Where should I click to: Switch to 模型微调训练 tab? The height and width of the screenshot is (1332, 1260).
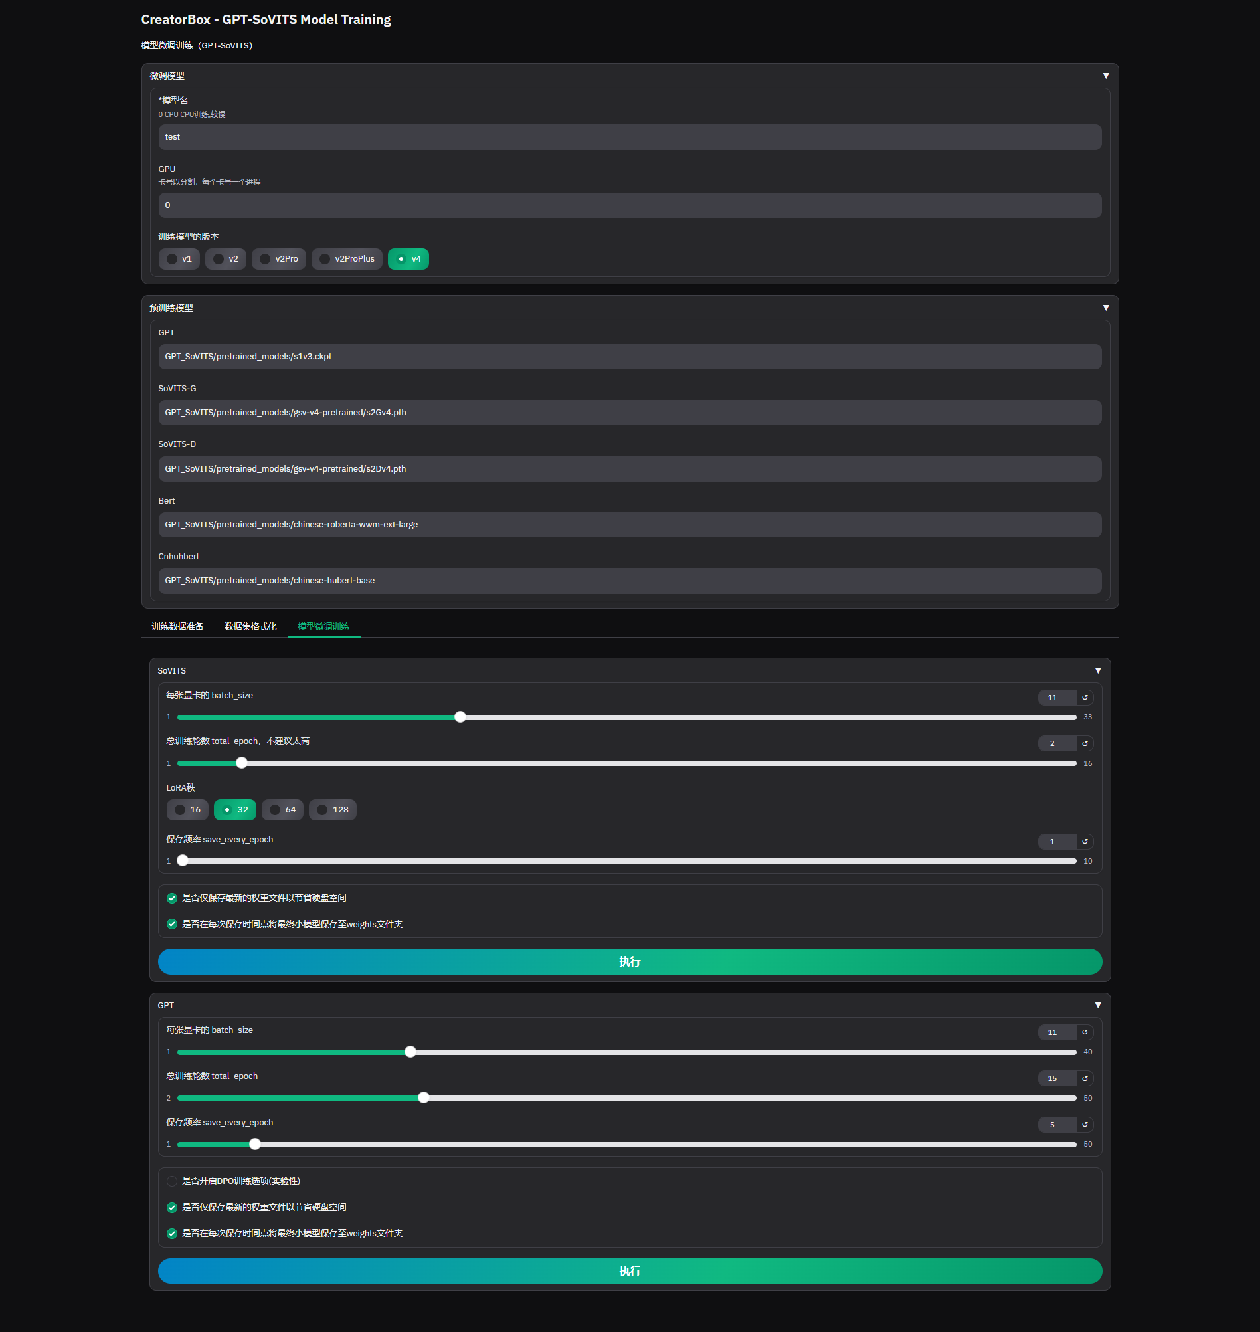pyautogui.click(x=323, y=626)
